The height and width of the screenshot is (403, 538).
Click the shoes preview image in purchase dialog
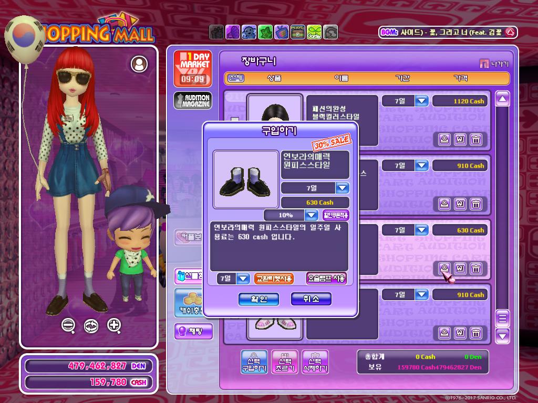pos(246,179)
